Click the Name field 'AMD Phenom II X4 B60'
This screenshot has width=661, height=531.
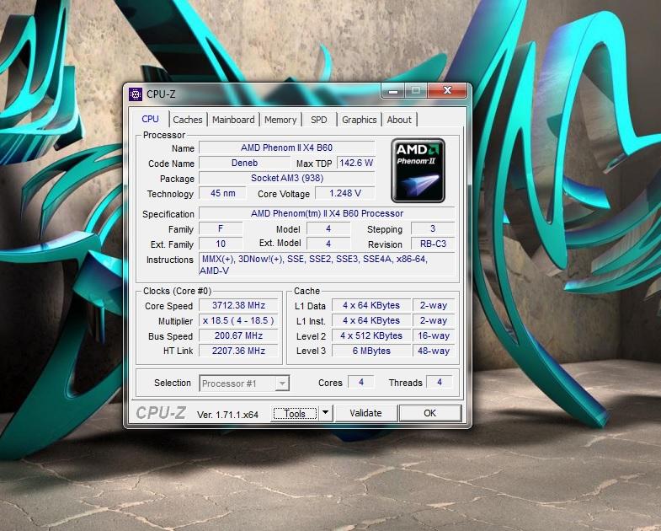pos(286,147)
